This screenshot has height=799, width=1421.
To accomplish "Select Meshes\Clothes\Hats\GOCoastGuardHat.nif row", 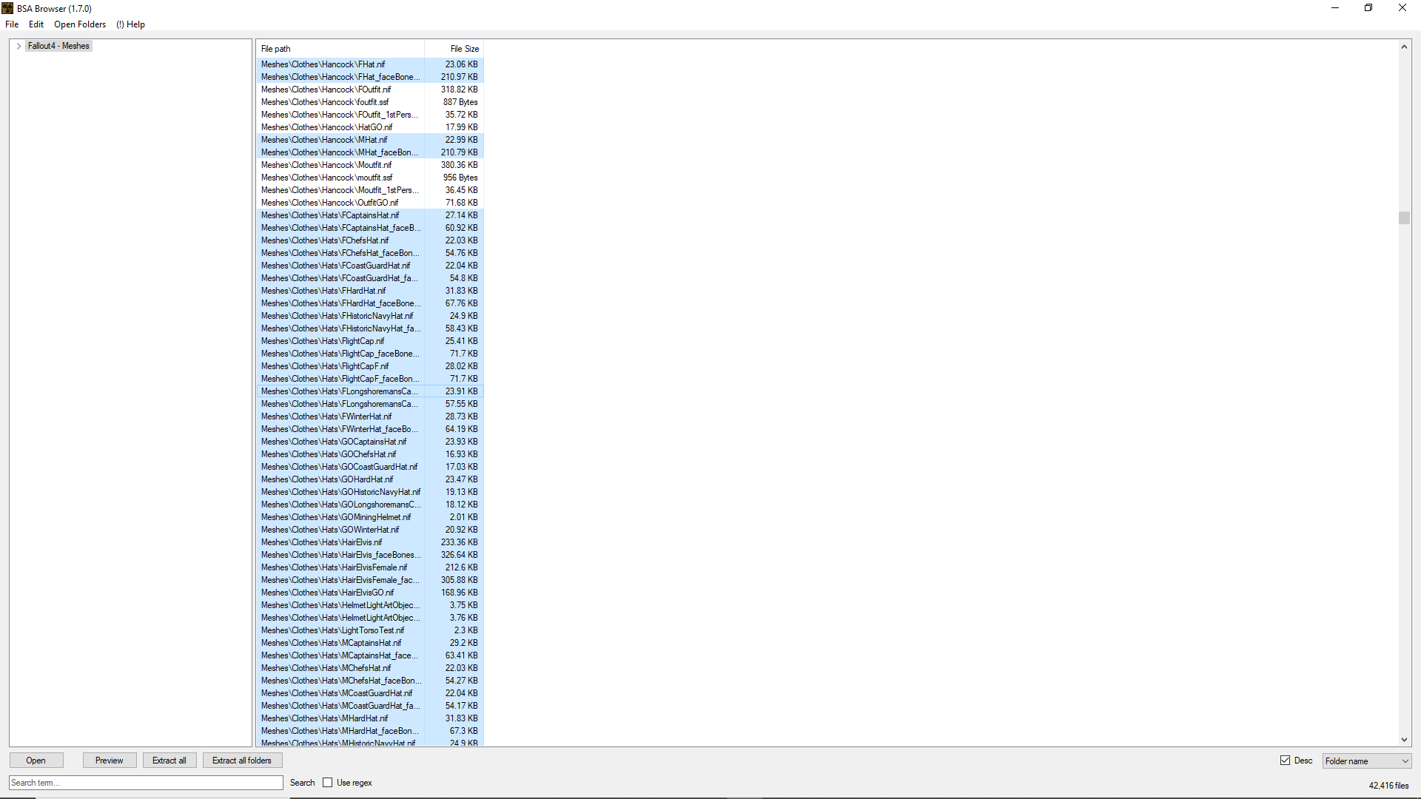I will tap(370, 467).
